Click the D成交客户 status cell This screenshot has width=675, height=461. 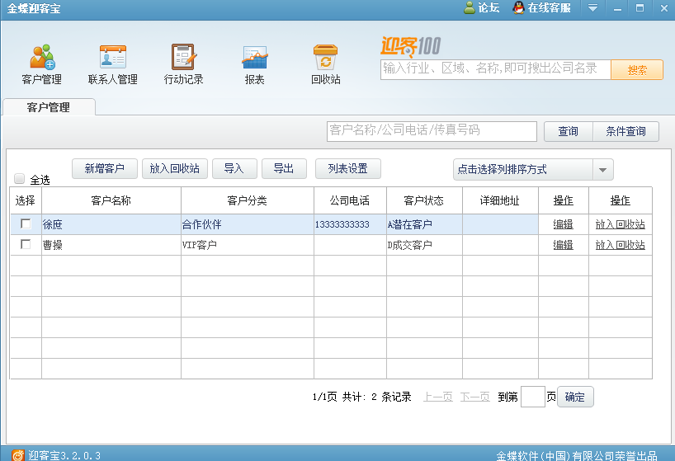point(424,245)
